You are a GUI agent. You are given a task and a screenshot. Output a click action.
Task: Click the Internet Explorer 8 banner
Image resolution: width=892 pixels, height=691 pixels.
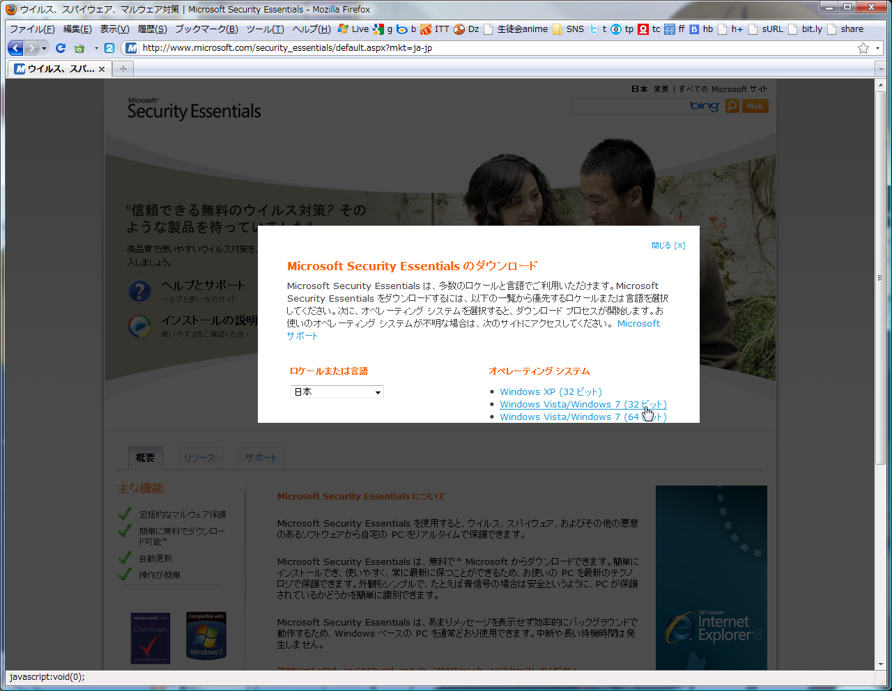point(712,577)
